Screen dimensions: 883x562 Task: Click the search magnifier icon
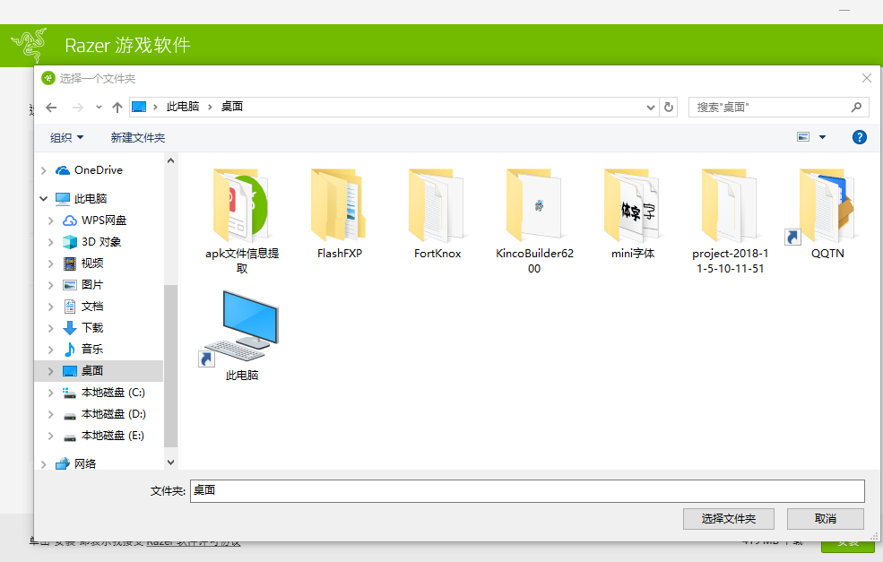856,107
